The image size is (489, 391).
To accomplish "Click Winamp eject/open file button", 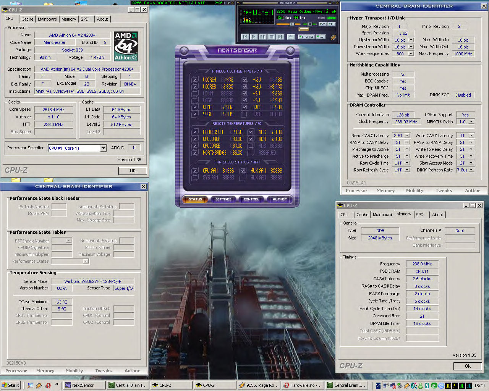I will (291, 37).
